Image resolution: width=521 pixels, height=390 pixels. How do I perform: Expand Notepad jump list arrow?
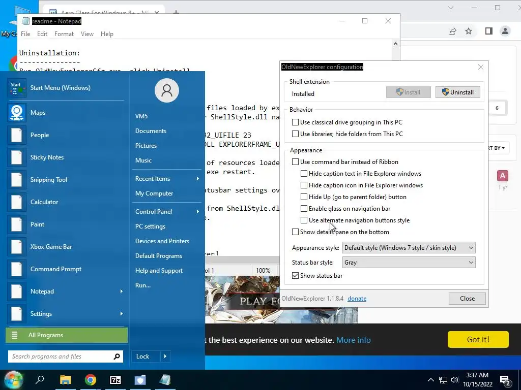pos(121,291)
